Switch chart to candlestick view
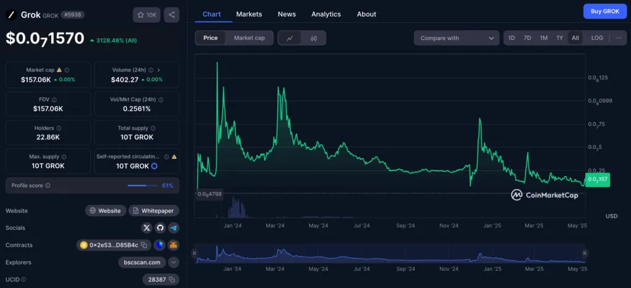The height and width of the screenshot is (288, 631). [314, 38]
